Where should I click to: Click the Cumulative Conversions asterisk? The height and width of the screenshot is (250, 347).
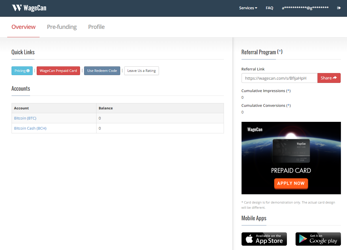(x=288, y=106)
